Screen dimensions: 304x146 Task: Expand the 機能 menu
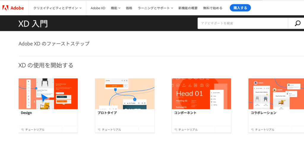tap(115, 8)
